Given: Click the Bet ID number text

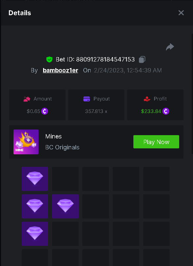Looking at the screenshot, I should coord(105,59).
